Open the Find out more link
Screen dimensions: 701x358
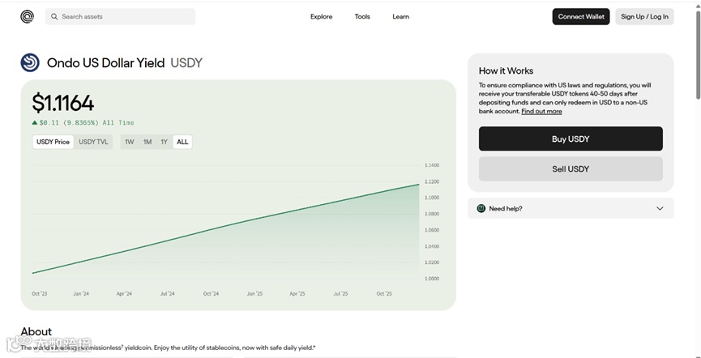point(541,111)
